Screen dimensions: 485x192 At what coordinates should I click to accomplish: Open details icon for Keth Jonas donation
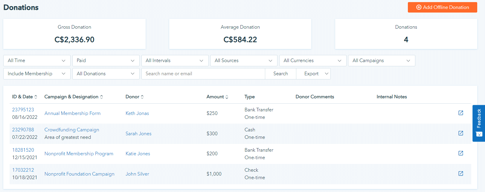click(460, 113)
